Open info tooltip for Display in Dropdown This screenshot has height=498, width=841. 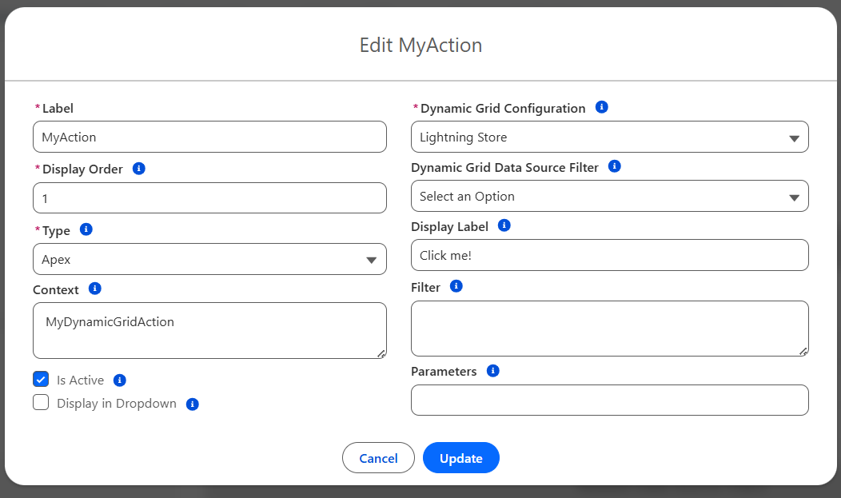point(192,404)
